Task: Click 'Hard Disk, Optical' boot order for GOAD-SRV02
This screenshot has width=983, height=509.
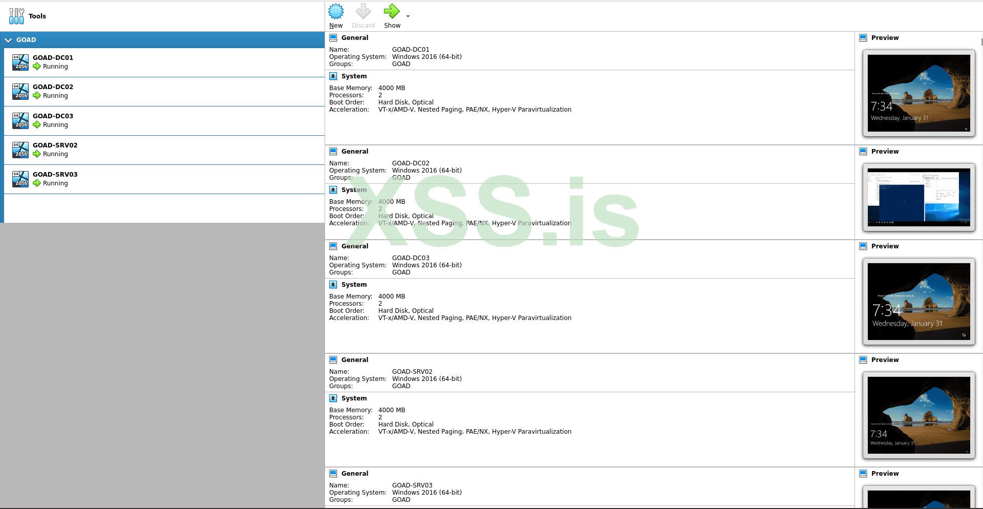Action: 406,425
